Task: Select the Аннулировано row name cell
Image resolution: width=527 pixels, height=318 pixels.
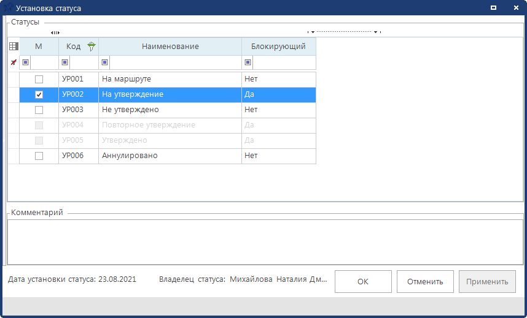Action: pos(170,156)
